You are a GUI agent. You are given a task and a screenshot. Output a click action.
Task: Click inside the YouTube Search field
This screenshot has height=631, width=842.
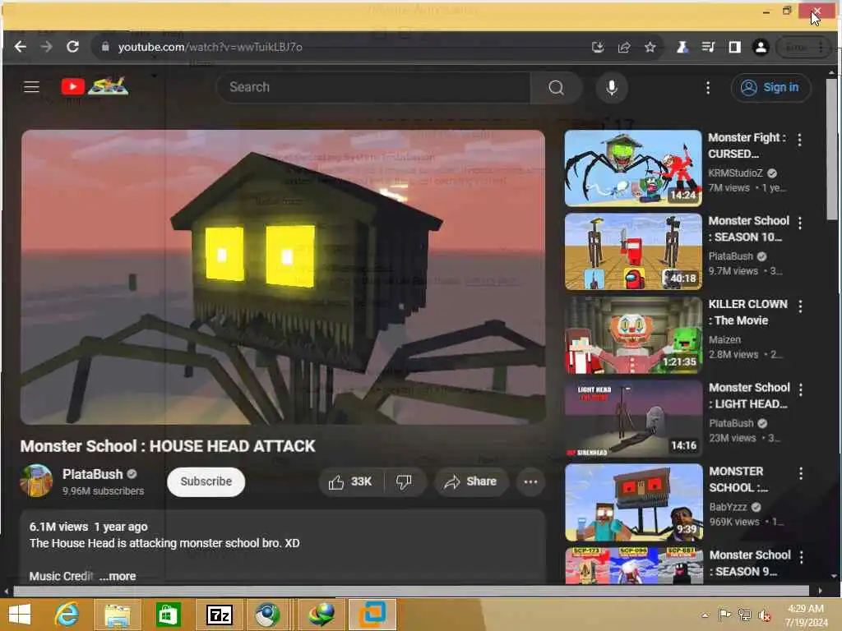point(373,87)
